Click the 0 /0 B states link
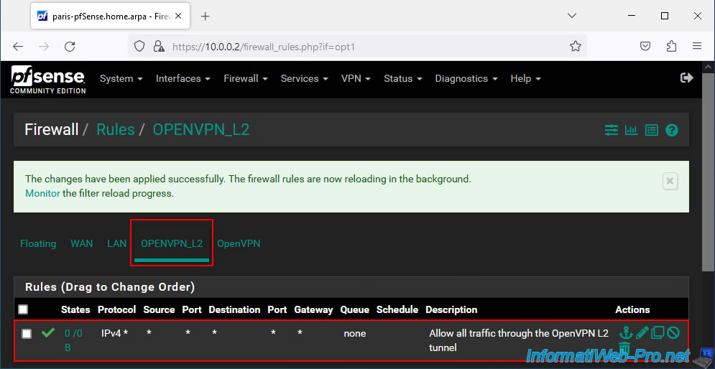 (73, 340)
